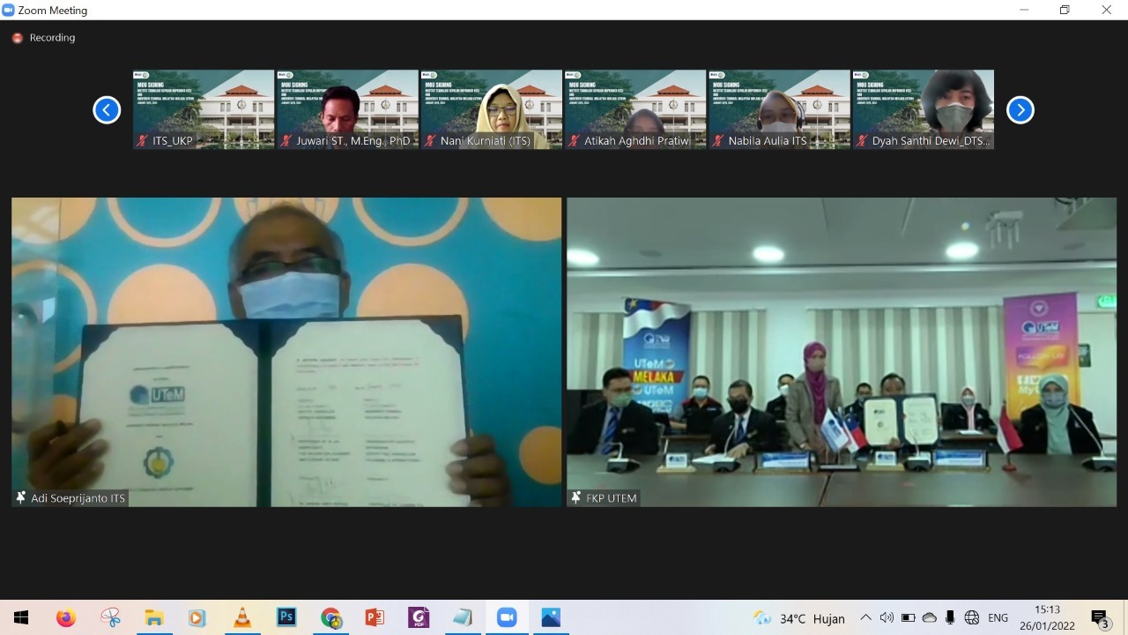Click muted mic icon on Nani Kurniati thumbnail
The width and height of the screenshot is (1128, 635).
(x=432, y=141)
